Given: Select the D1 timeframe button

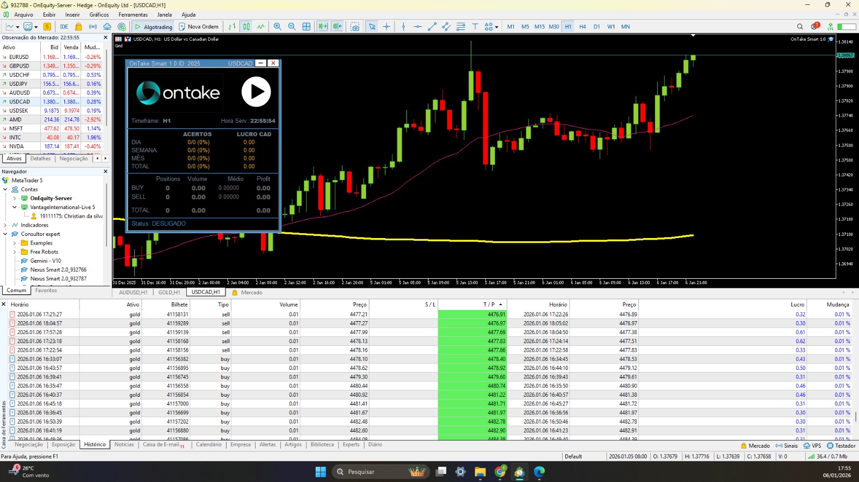Looking at the screenshot, I should coord(597,27).
